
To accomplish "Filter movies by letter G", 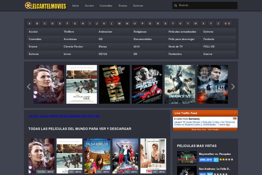I will tap(75, 24).
